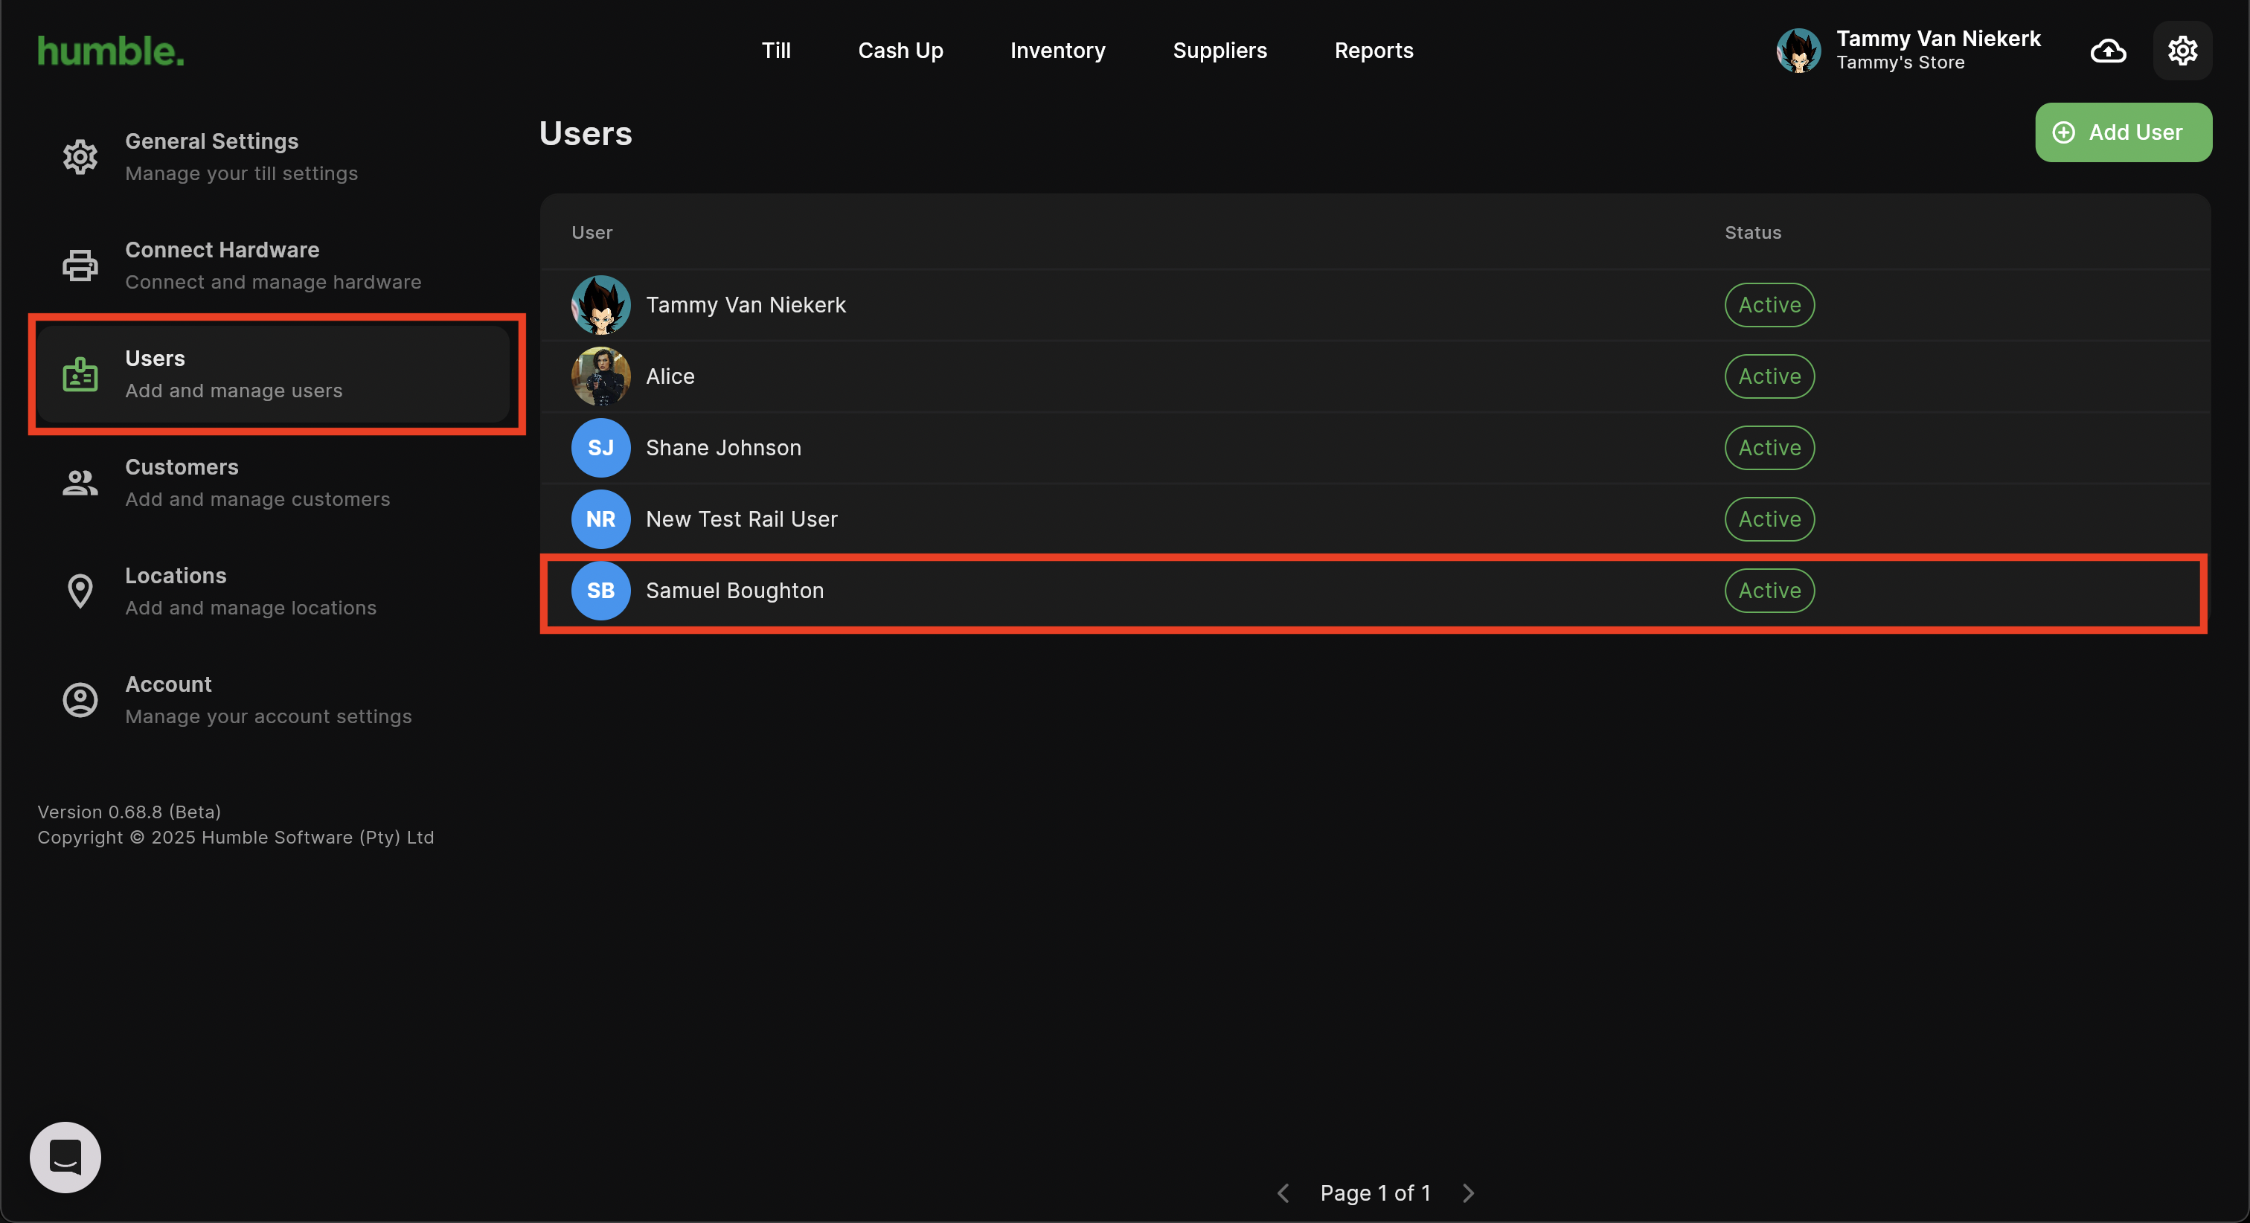Viewport: 2250px width, 1223px height.
Task: Open Shane Johnson user row
Action: 1375,448
